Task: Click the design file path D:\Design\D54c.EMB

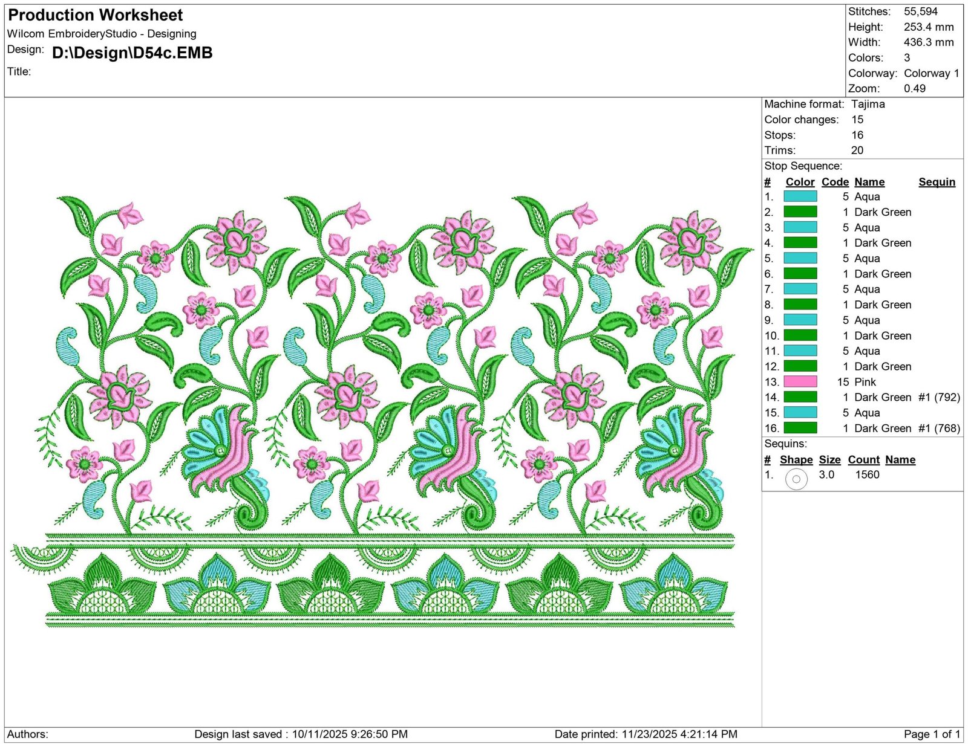Action: tap(132, 53)
